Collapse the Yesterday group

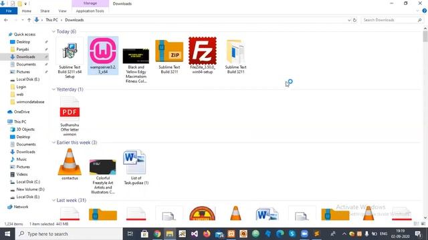click(53, 89)
